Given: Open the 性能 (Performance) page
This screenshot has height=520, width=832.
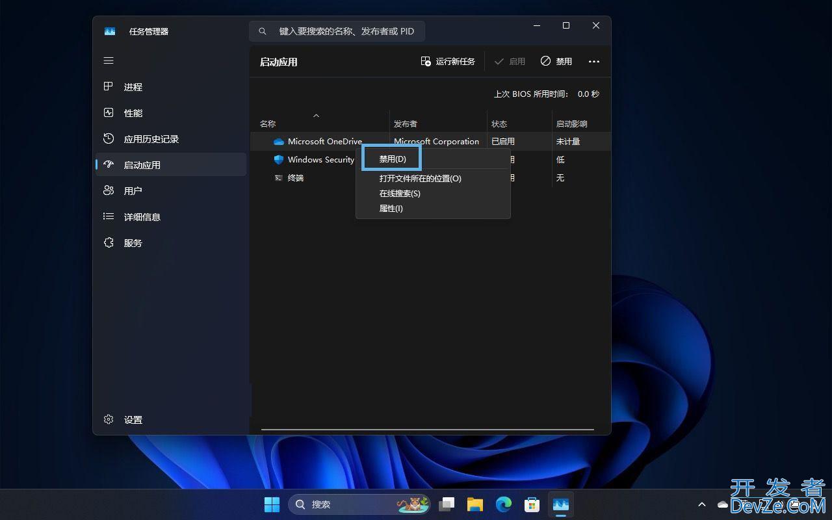Looking at the screenshot, I should tap(171, 112).
